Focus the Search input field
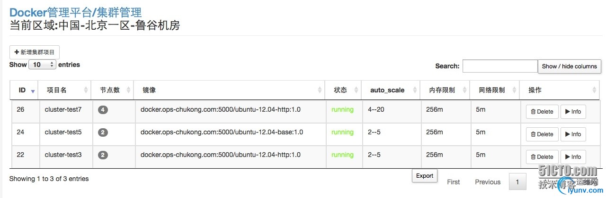This screenshot has width=606, height=198. pyautogui.click(x=500, y=66)
